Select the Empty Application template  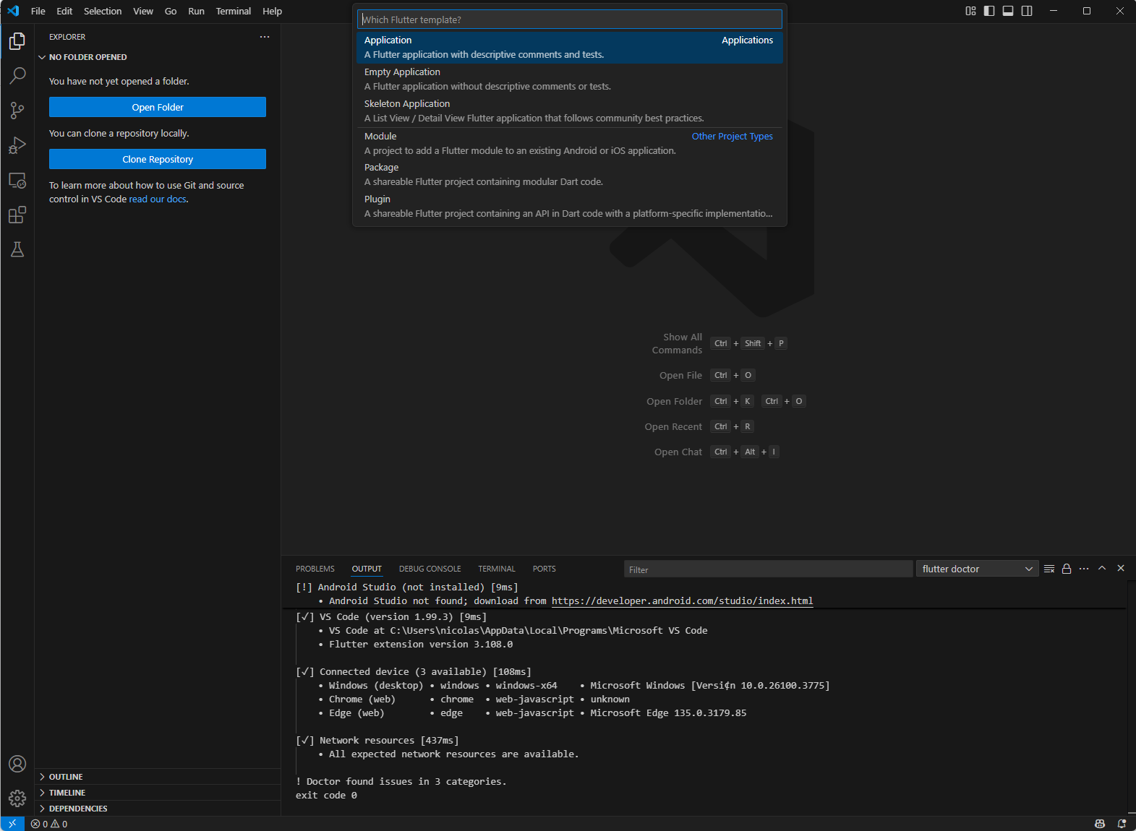pos(570,79)
